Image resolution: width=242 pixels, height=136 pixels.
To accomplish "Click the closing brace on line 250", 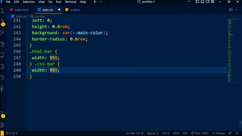I will pos(31,76).
